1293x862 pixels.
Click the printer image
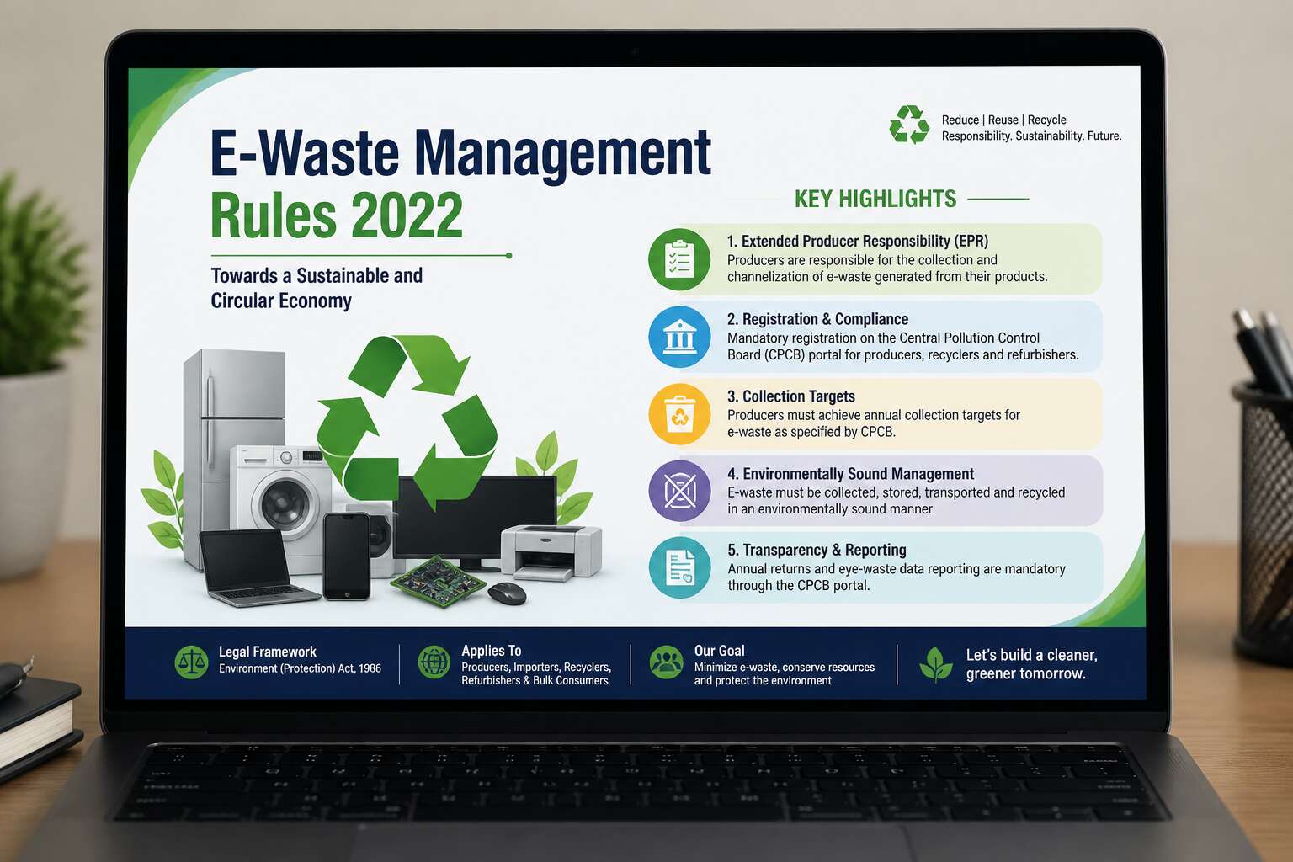coord(551,551)
